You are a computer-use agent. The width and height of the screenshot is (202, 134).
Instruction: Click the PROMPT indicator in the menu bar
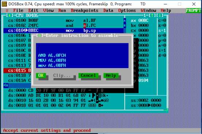pyautogui.click(x=193, y=11)
